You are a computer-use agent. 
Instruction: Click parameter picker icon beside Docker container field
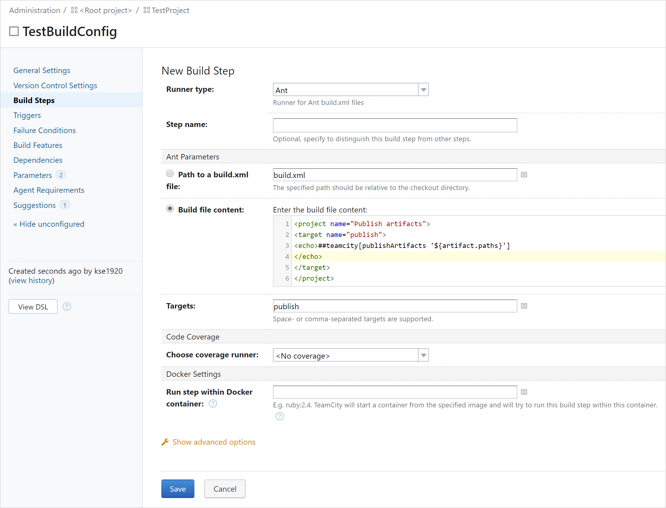tap(524, 392)
